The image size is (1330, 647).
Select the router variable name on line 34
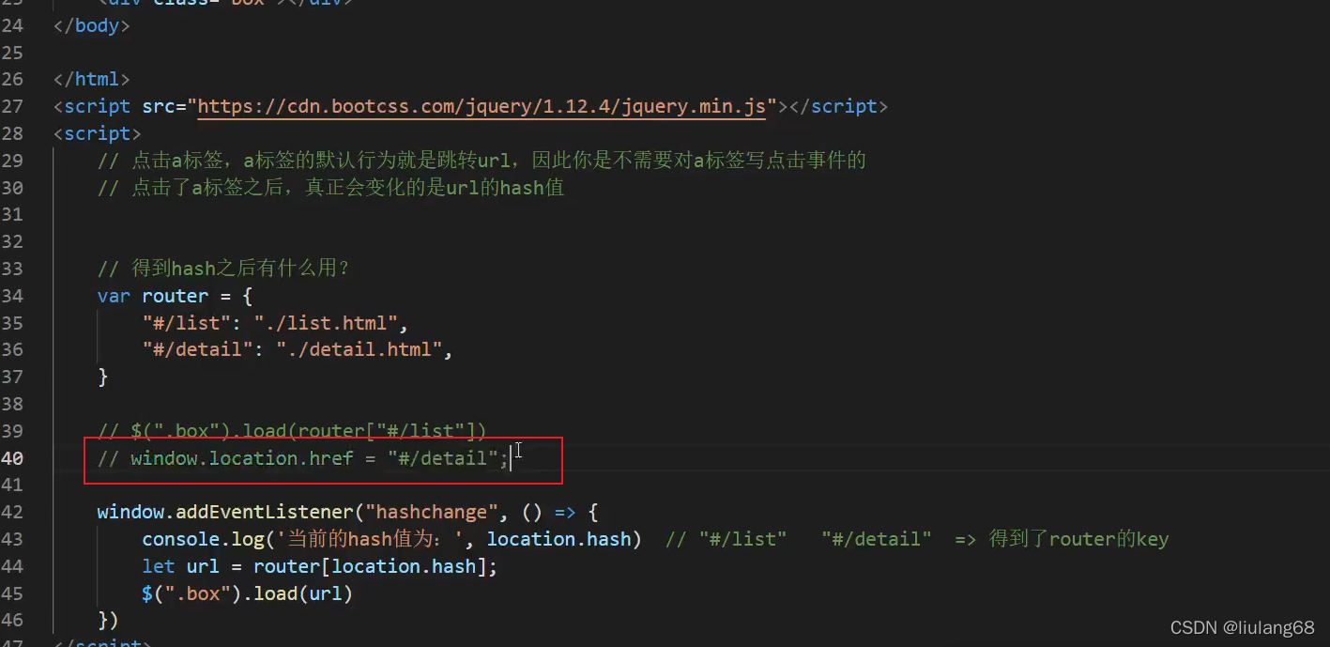pyautogui.click(x=175, y=296)
